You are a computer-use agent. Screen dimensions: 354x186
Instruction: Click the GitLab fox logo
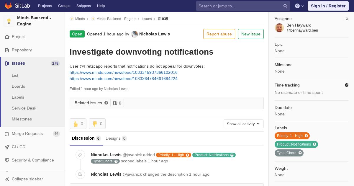pos(8,6)
